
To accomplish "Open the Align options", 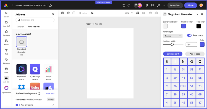I will tap(83, 13).
